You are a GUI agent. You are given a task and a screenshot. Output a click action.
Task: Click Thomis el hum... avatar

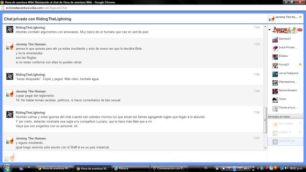[275, 108]
